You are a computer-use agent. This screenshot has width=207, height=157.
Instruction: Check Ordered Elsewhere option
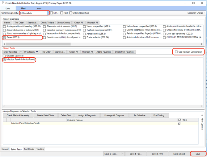point(71,13)
